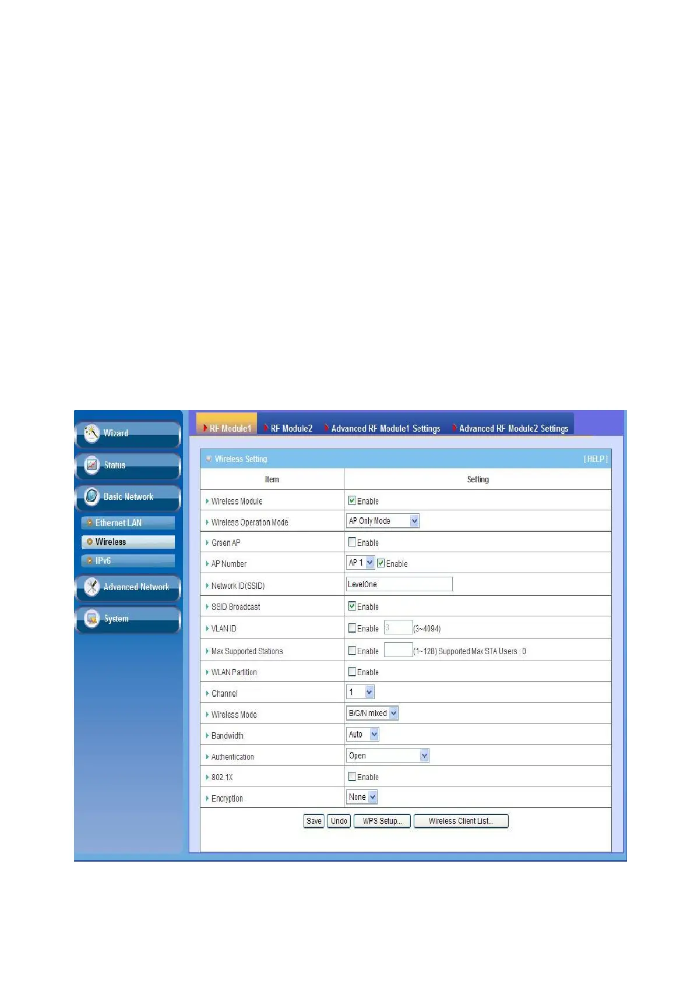Viewport: 694px width, 981px height.
Task: Open the Authentication dropdown
Action: point(388,756)
